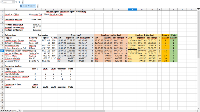The width and height of the screenshot is (200, 112).
Task: Click Yngling total points cell showing 14
Action: click(62, 79)
